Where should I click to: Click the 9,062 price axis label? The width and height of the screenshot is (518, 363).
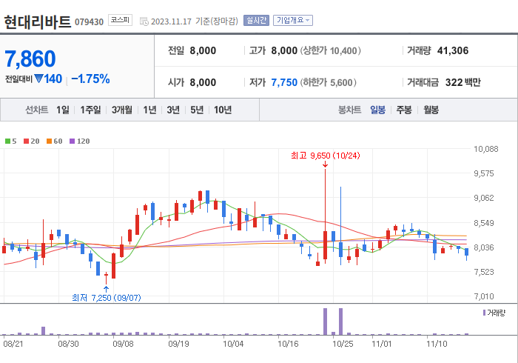pos(484,198)
